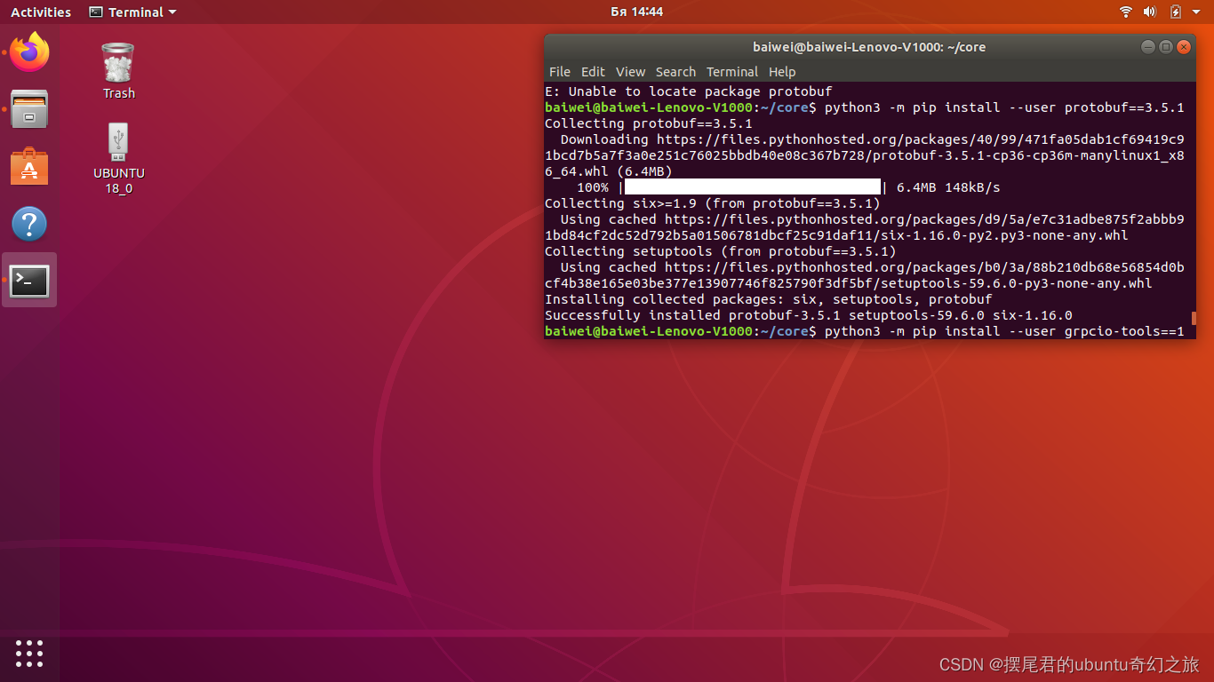Click 'E: Unable to locate package protobuf' line
The width and height of the screenshot is (1214, 682).
click(689, 91)
